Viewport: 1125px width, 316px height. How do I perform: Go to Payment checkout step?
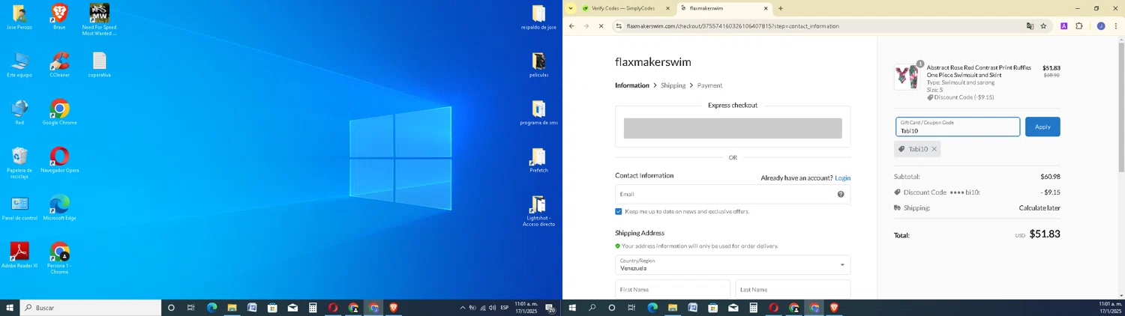709,85
